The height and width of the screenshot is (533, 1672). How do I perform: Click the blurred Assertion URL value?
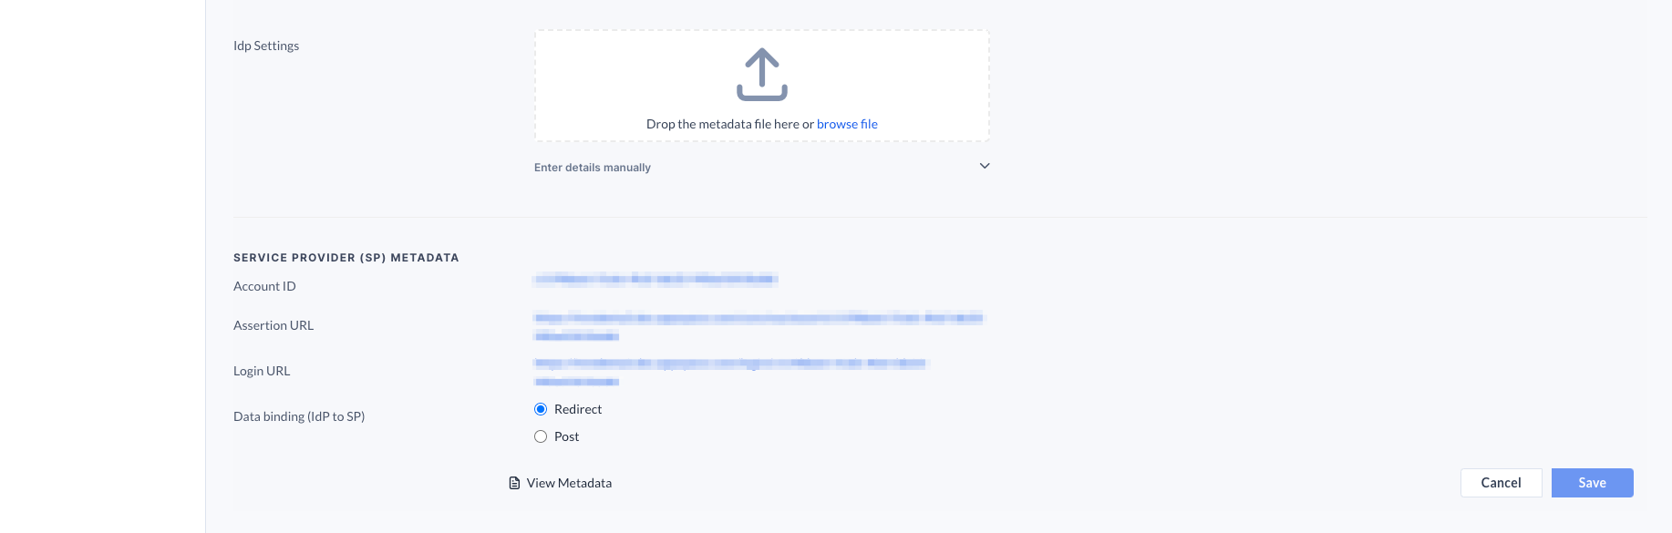click(x=759, y=326)
